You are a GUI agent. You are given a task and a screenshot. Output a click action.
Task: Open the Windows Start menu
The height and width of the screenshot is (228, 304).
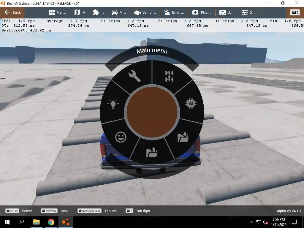[7, 222]
